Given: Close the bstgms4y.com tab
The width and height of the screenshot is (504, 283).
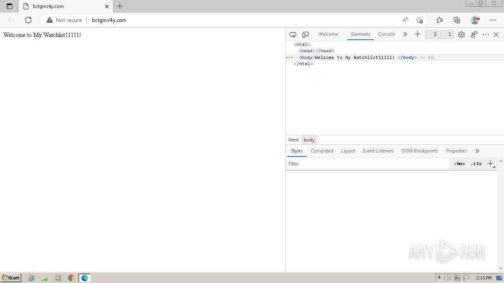Looking at the screenshot, I should (x=107, y=6).
